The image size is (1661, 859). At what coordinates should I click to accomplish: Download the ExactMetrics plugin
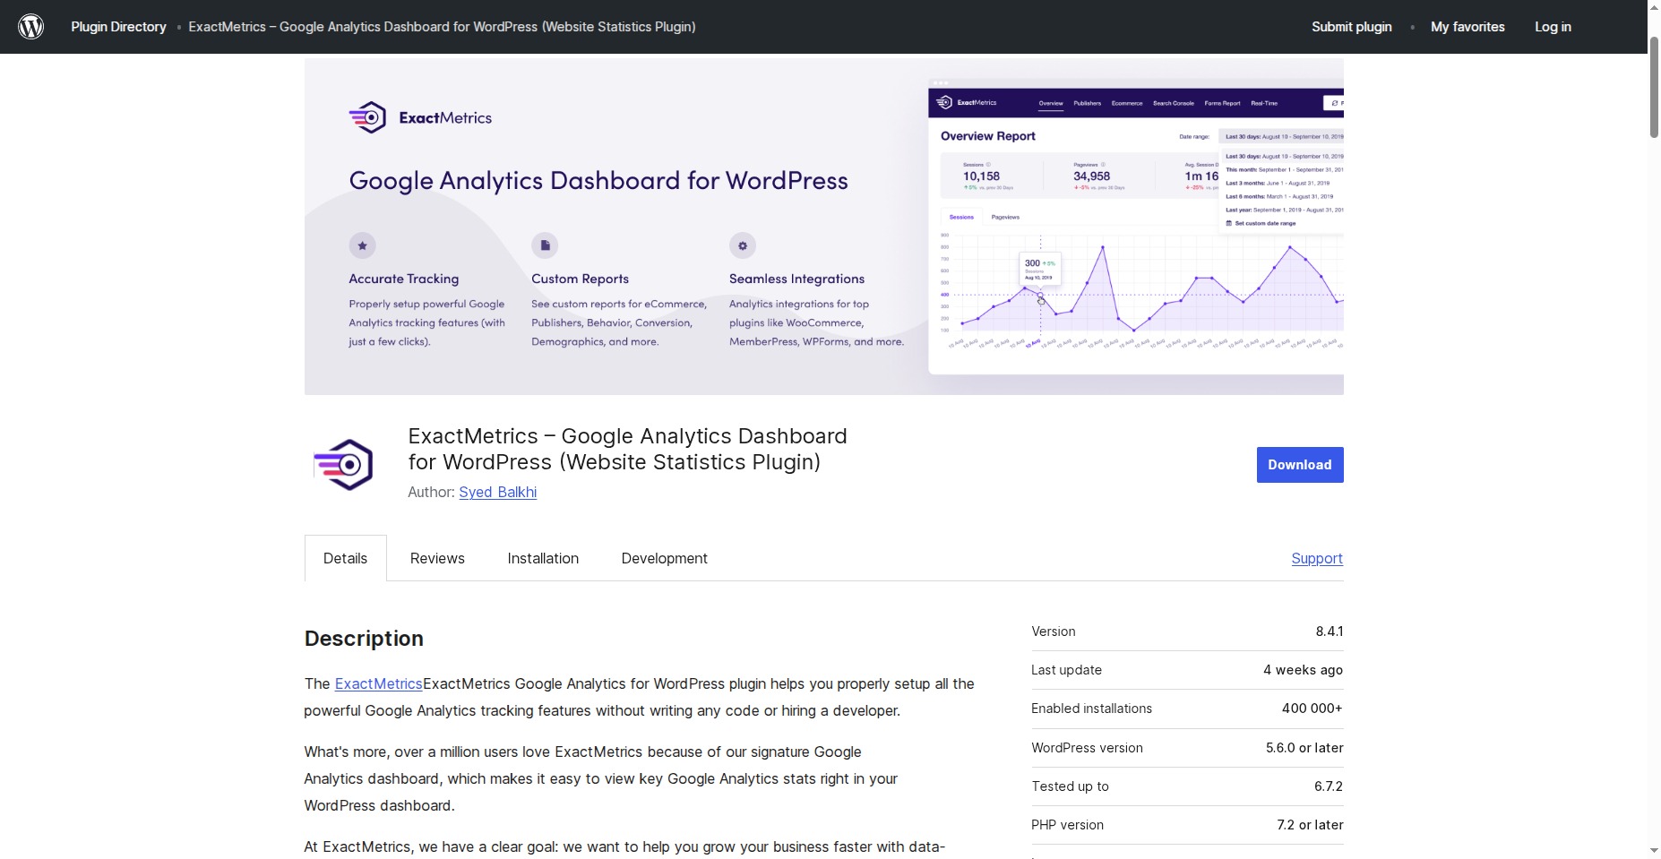1300,465
